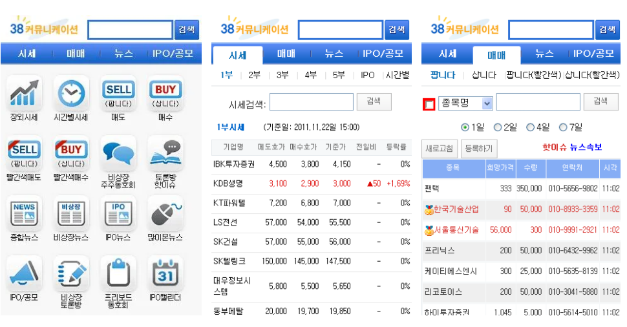The height and width of the screenshot is (327, 627).
Task: Open the 빨간색매도 SELL icon
Action: pyautogui.click(x=24, y=153)
